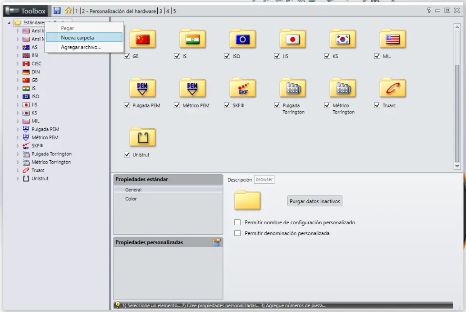This screenshot has width=466, height=312.
Task: Enable Permitir nombre de configuración personalizado
Action: (238, 223)
